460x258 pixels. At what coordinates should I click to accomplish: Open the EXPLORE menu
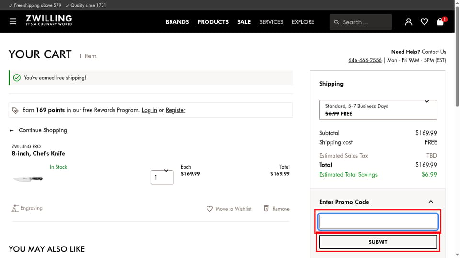coord(303,22)
